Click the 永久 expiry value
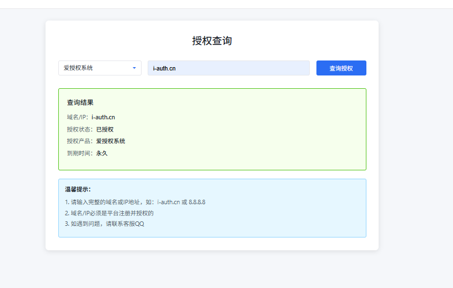This screenshot has width=453, height=288. tap(102, 153)
